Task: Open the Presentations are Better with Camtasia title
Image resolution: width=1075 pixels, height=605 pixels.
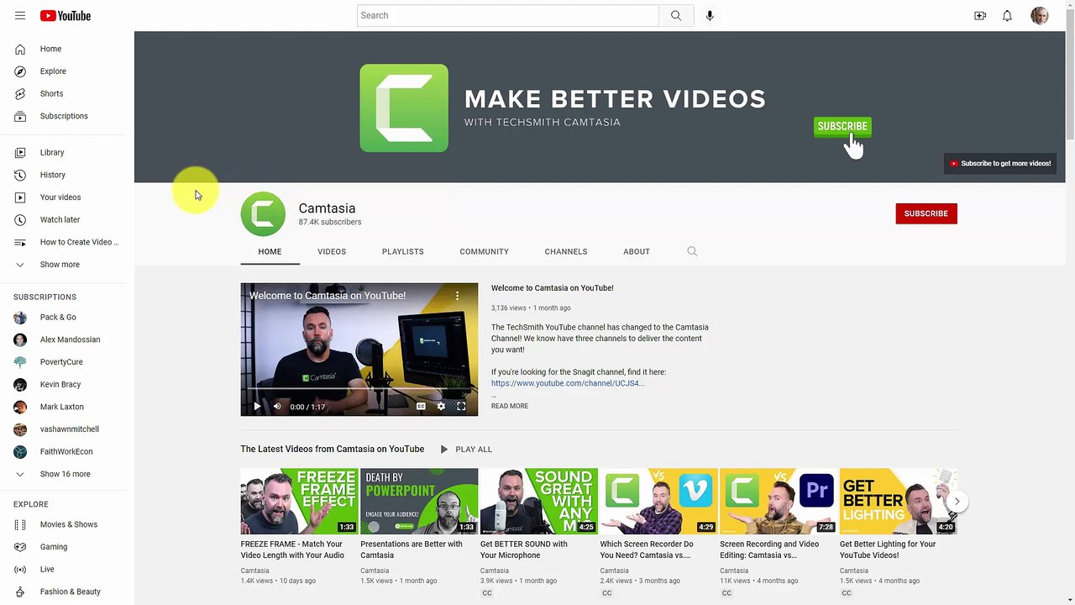Action: 412,550
